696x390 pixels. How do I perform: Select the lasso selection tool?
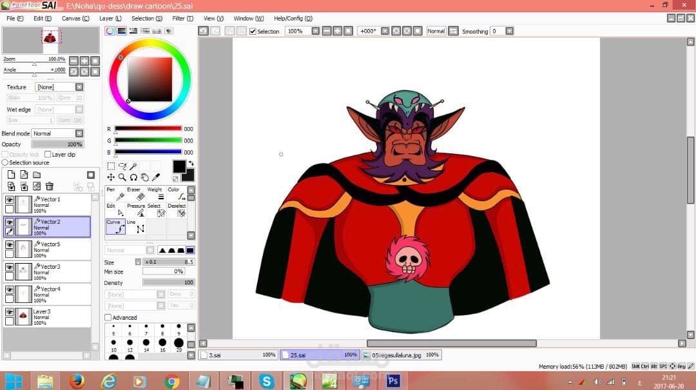(x=122, y=166)
